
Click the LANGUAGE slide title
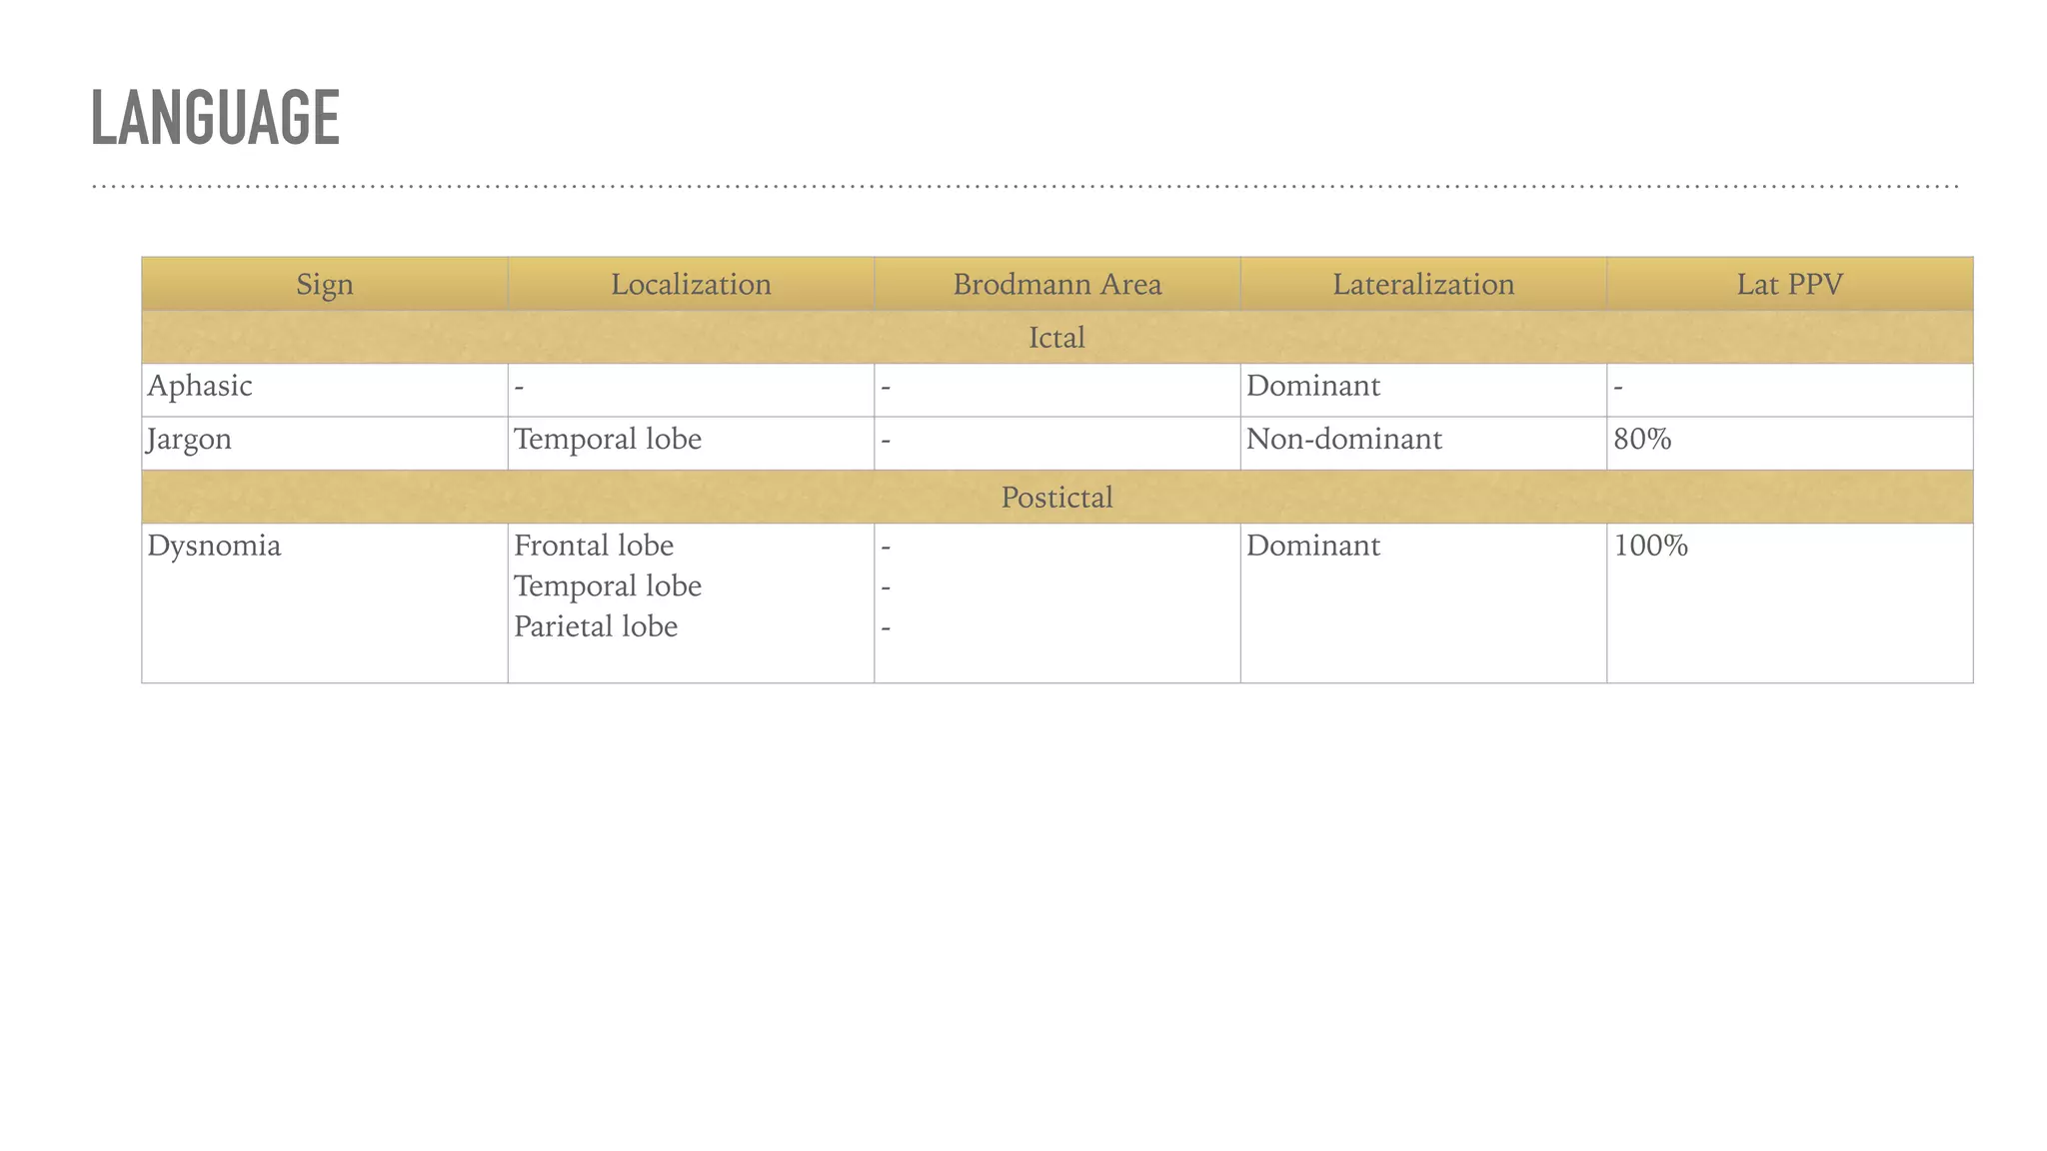[x=215, y=118]
